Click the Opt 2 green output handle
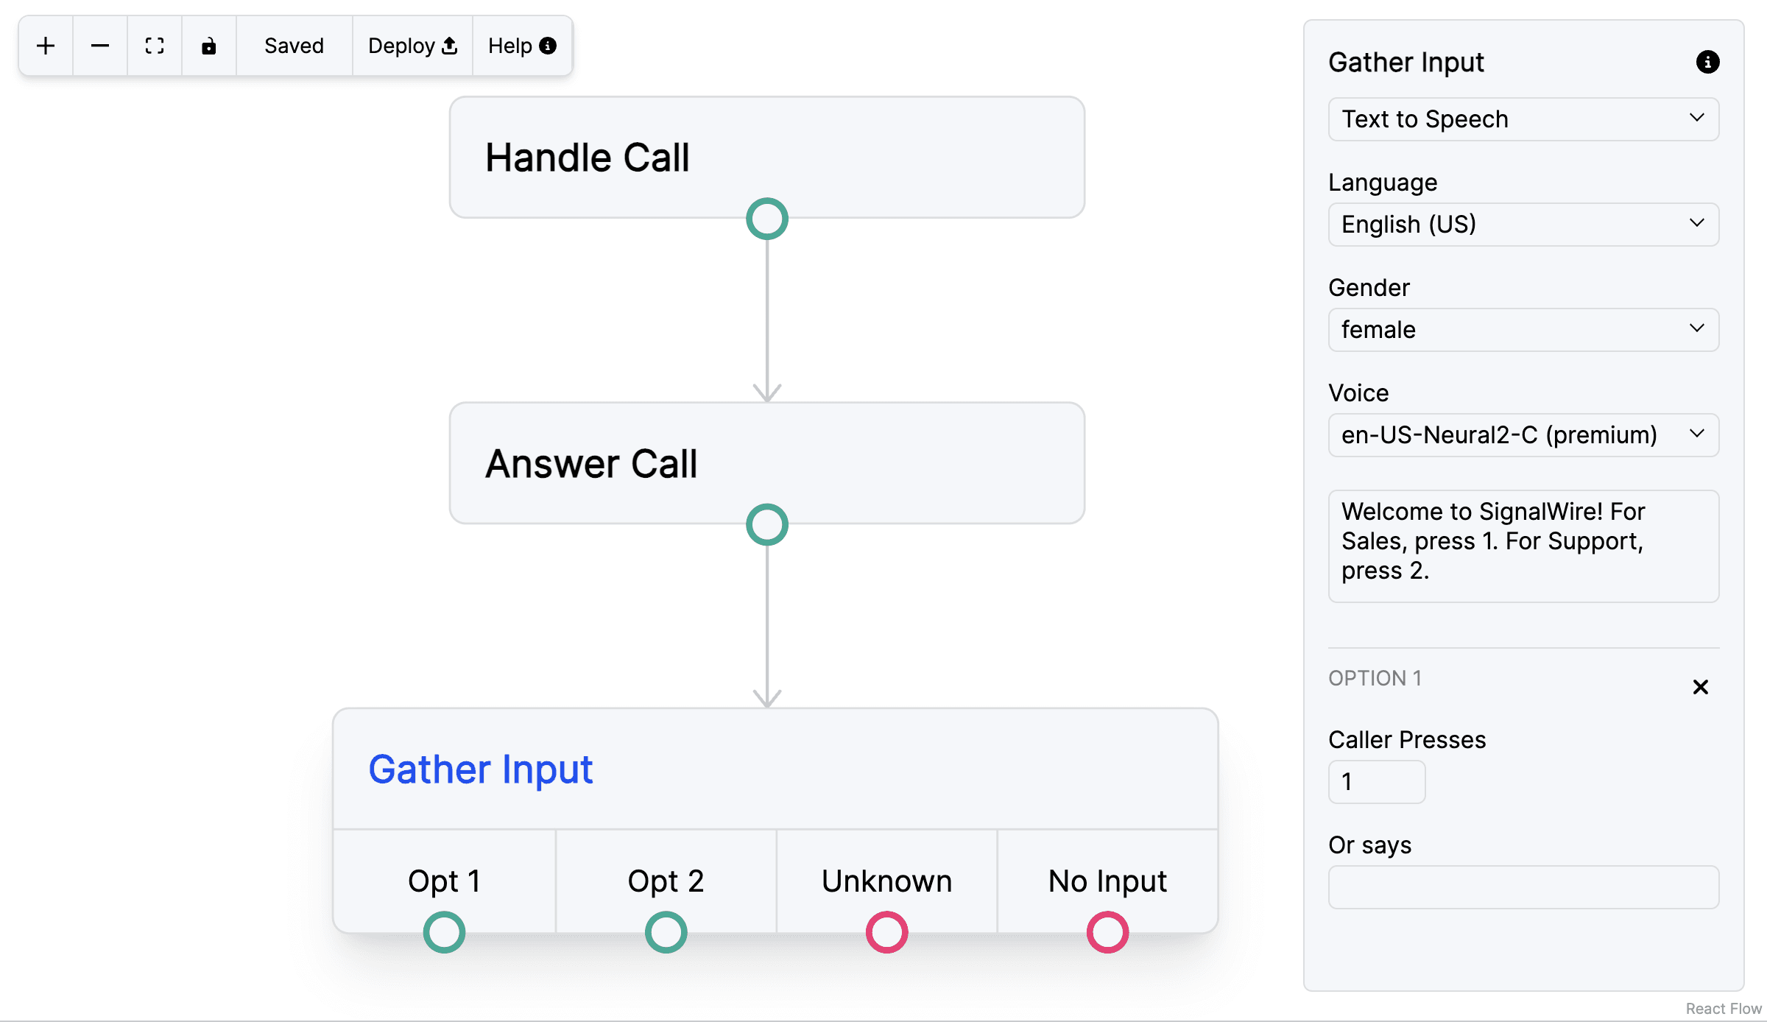Image resolution: width=1767 pixels, height=1022 pixels. [666, 932]
